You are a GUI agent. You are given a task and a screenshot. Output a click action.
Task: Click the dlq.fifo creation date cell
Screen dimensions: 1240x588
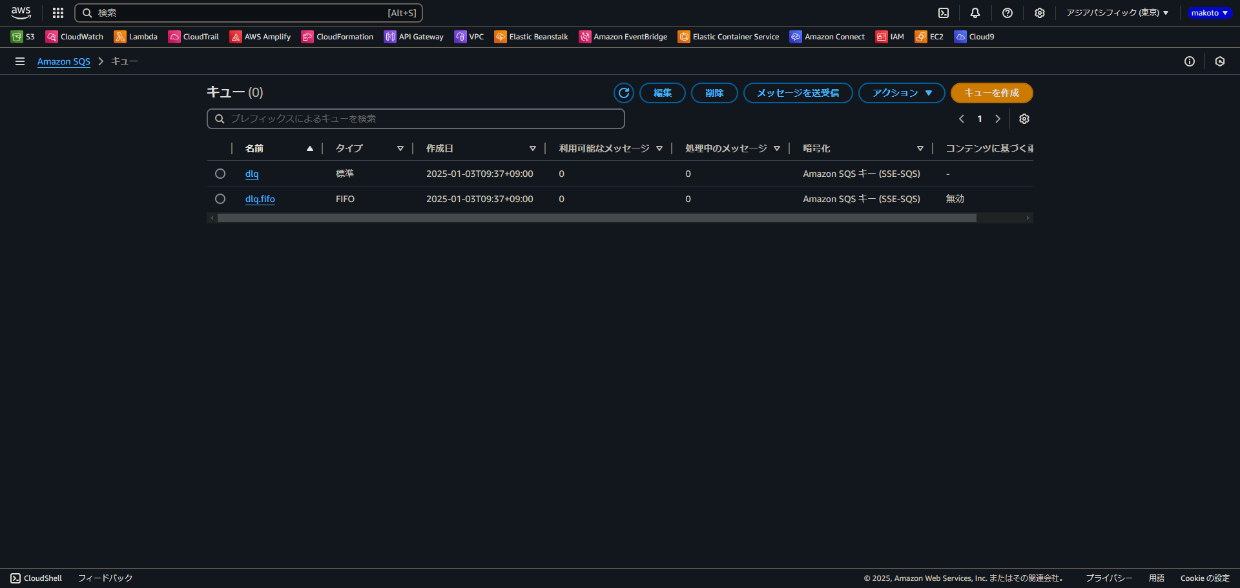pyautogui.click(x=480, y=199)
